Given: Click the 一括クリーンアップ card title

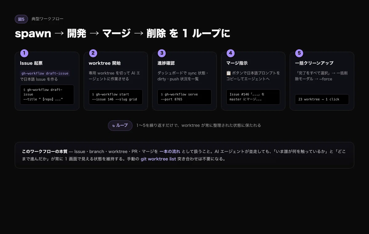Looking at the screenshot, I should click(x=314, y=63).
